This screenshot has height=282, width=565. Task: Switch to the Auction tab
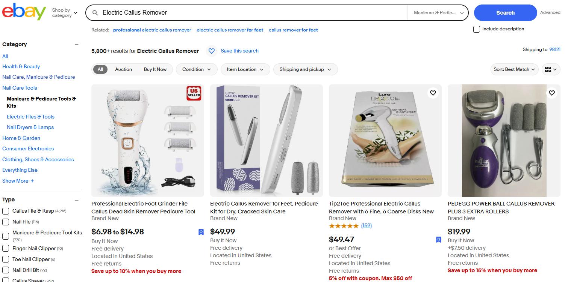(x=123, y=69)
